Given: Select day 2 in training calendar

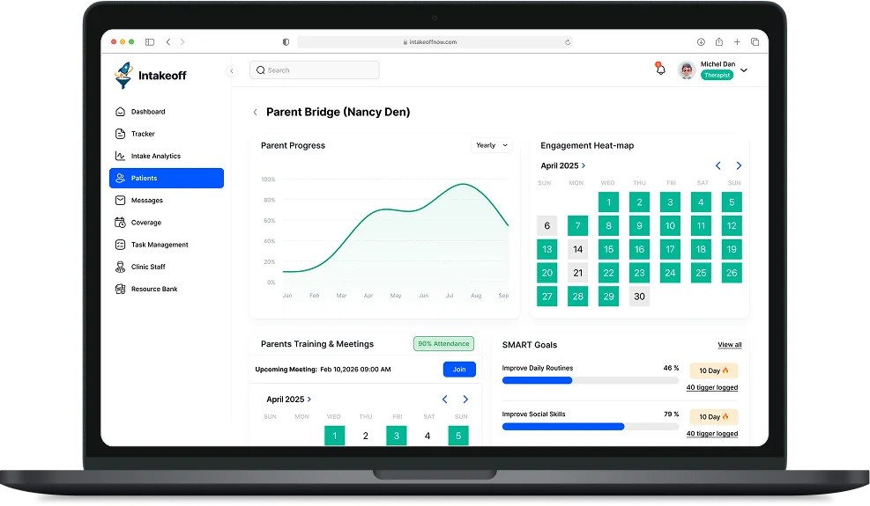Looking at the screenshot, I should click(366, 436).
